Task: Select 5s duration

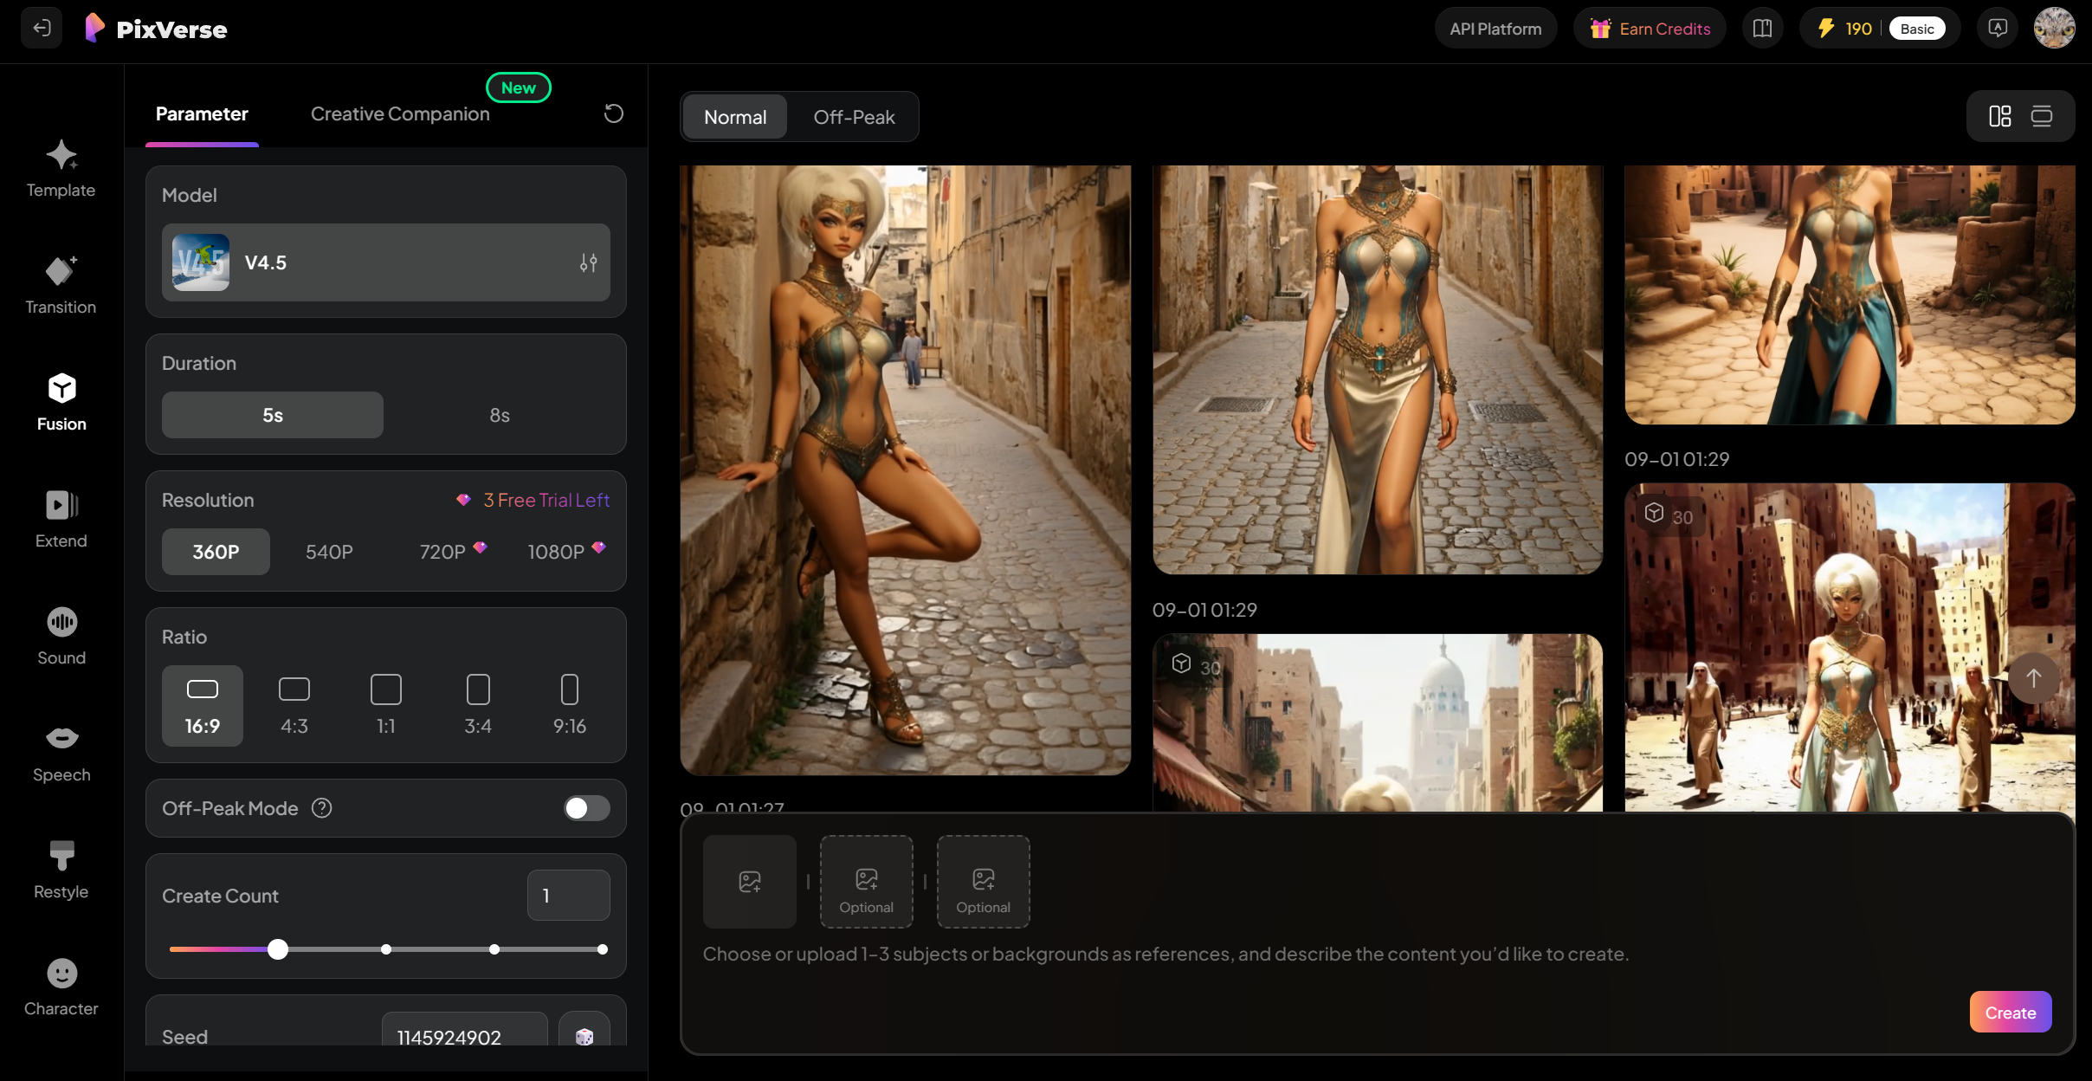Action: click(273, 415)
